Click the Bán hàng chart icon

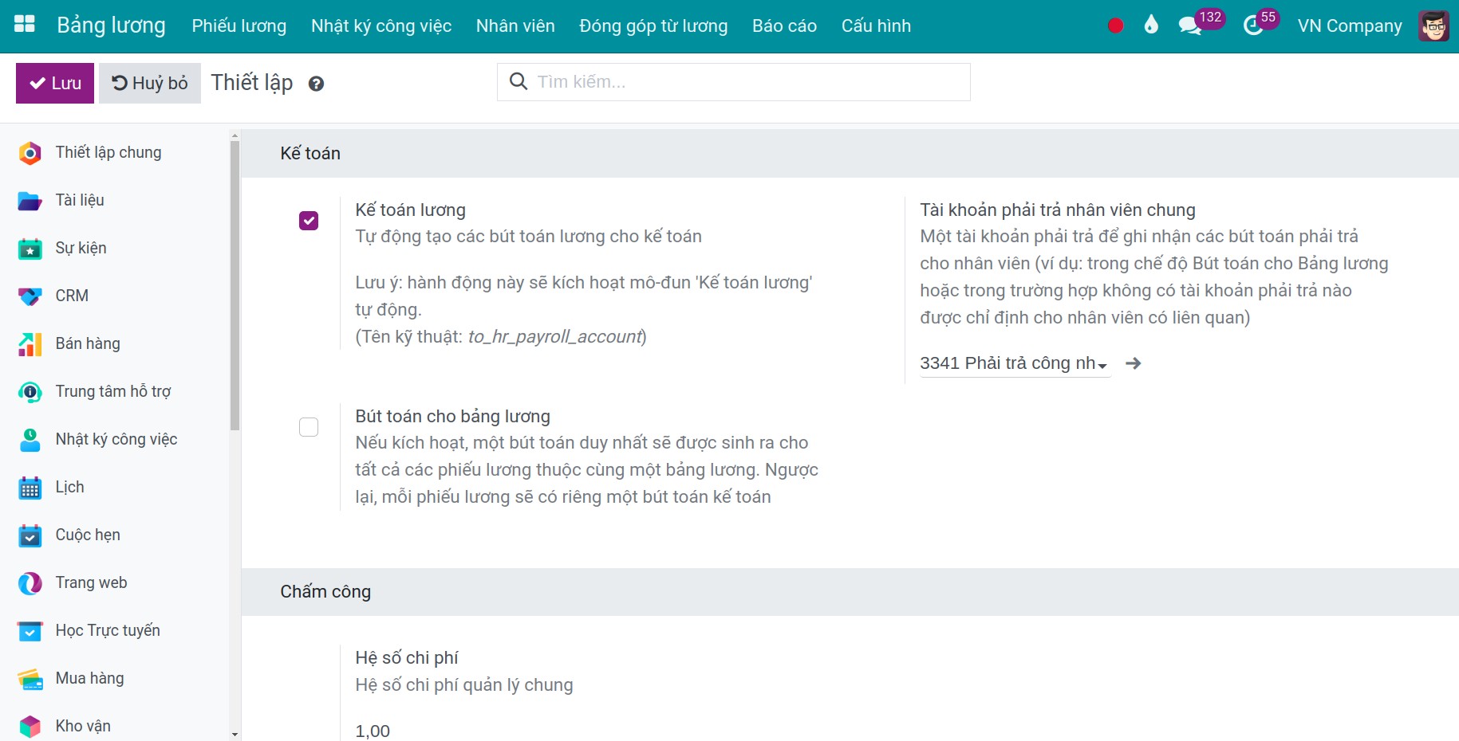coord(30,344)
